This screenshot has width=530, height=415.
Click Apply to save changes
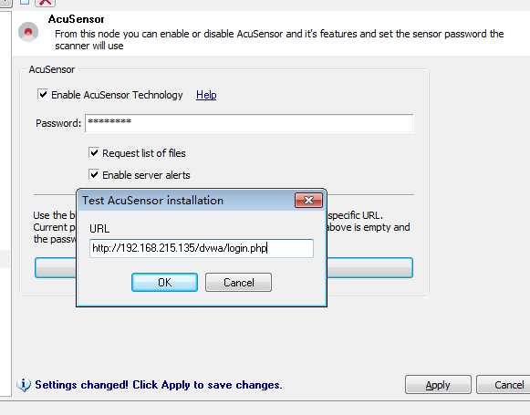(438, 385)
